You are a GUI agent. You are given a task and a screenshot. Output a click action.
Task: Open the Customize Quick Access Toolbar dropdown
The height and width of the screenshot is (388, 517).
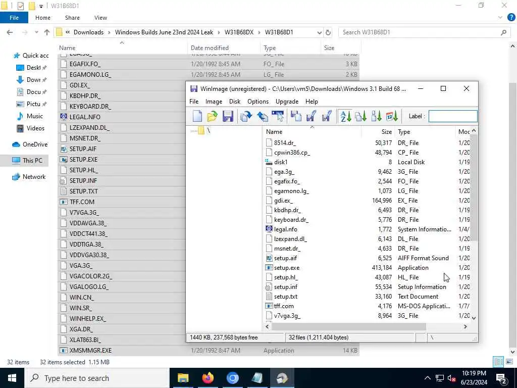[41, 6]
